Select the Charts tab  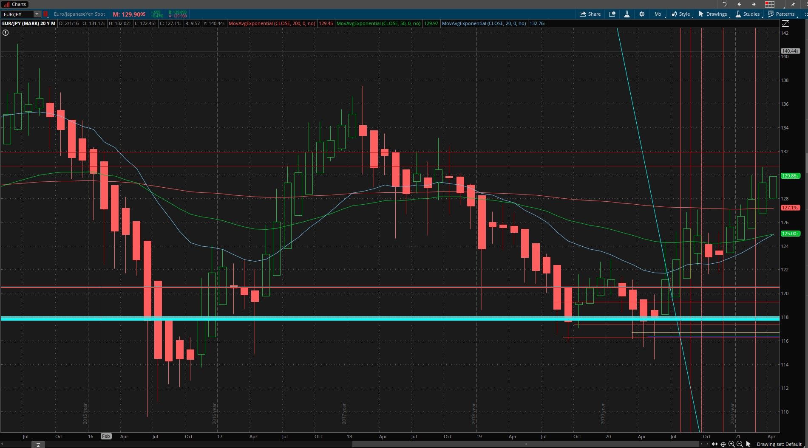[15, 4]
